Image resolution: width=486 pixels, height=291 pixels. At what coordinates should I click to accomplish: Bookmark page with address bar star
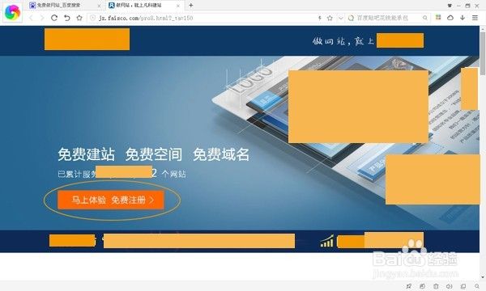point(330,18)
